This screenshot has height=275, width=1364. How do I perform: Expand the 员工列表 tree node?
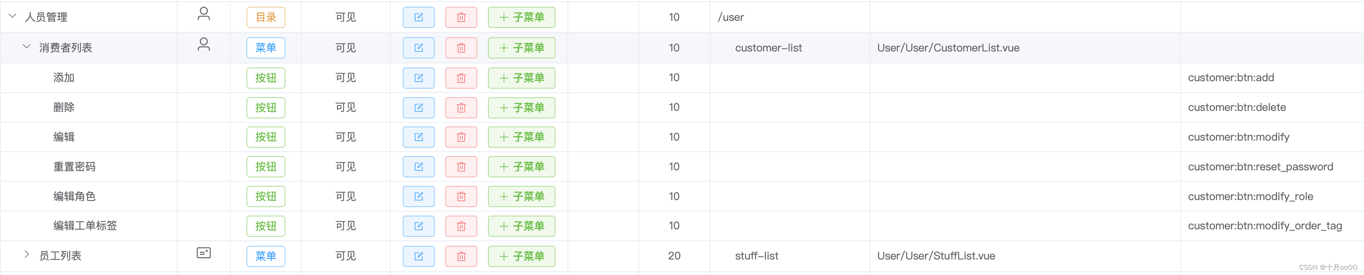coord(27,255)
